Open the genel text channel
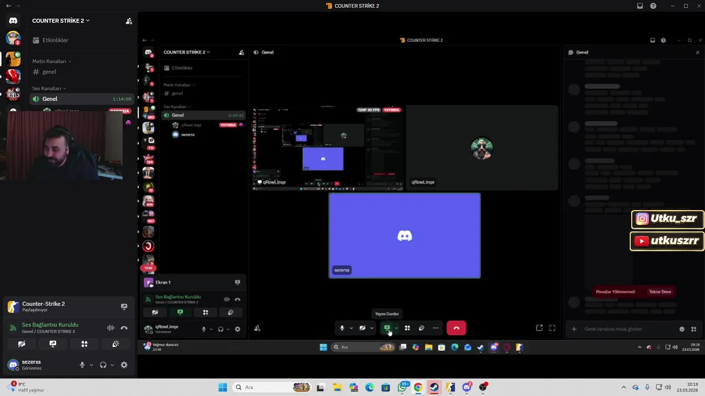Image resolution: width=705 pixels, height=396 pixels. (x=50, y=71)
